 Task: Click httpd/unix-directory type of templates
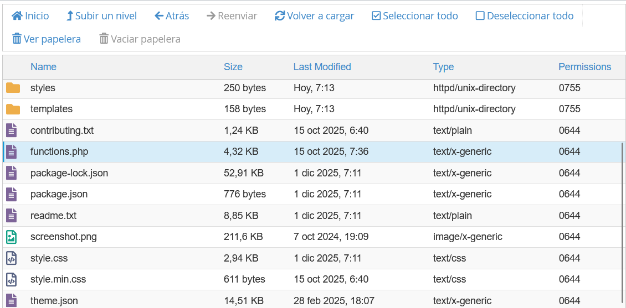pyautogui.click(x=474, y=109)
